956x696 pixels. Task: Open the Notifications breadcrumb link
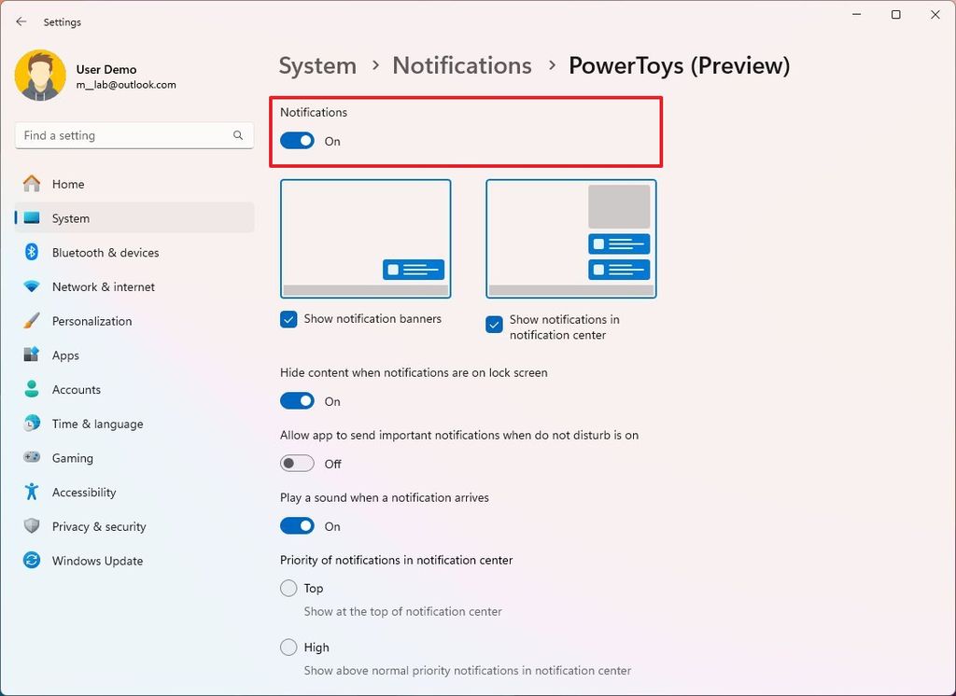(461, 65)
